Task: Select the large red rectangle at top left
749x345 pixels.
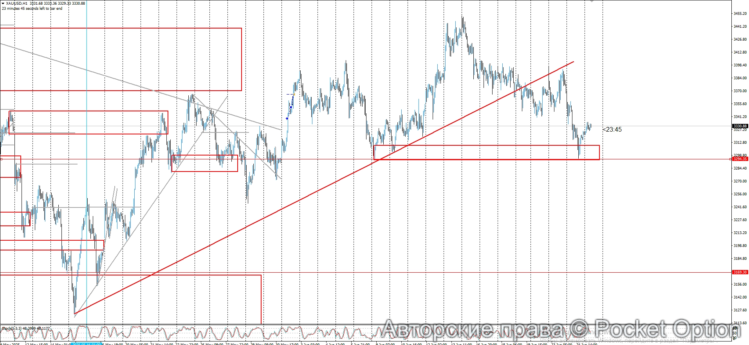Action: click(x=117, y=28)
